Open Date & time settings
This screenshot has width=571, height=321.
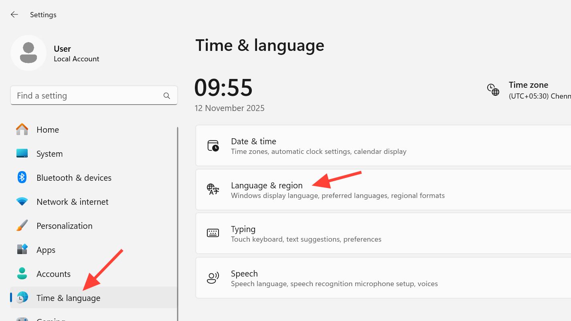pyautogui.click(x=383, y=145)
